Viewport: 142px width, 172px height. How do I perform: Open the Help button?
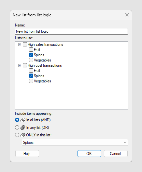(27, 154)
